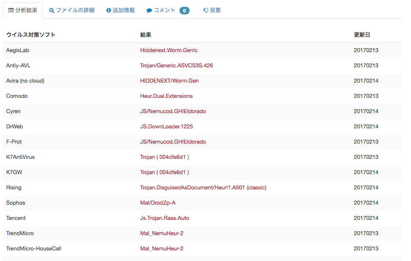Select the Tencent antivirus name
Image resolution: width=411 pixels, height=261 pixels.
[x=16, y=218]
